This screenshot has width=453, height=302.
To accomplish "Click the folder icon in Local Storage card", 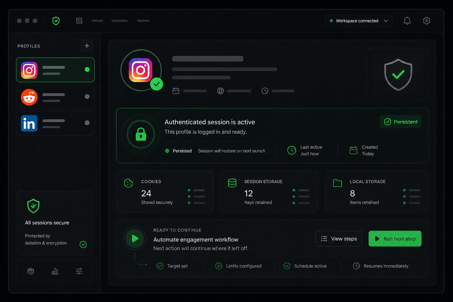I will pos(337,183).
